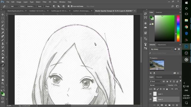Select the Healing Brush tool
The height and width of the screenshot is (107, 191).
pos(3,36)
